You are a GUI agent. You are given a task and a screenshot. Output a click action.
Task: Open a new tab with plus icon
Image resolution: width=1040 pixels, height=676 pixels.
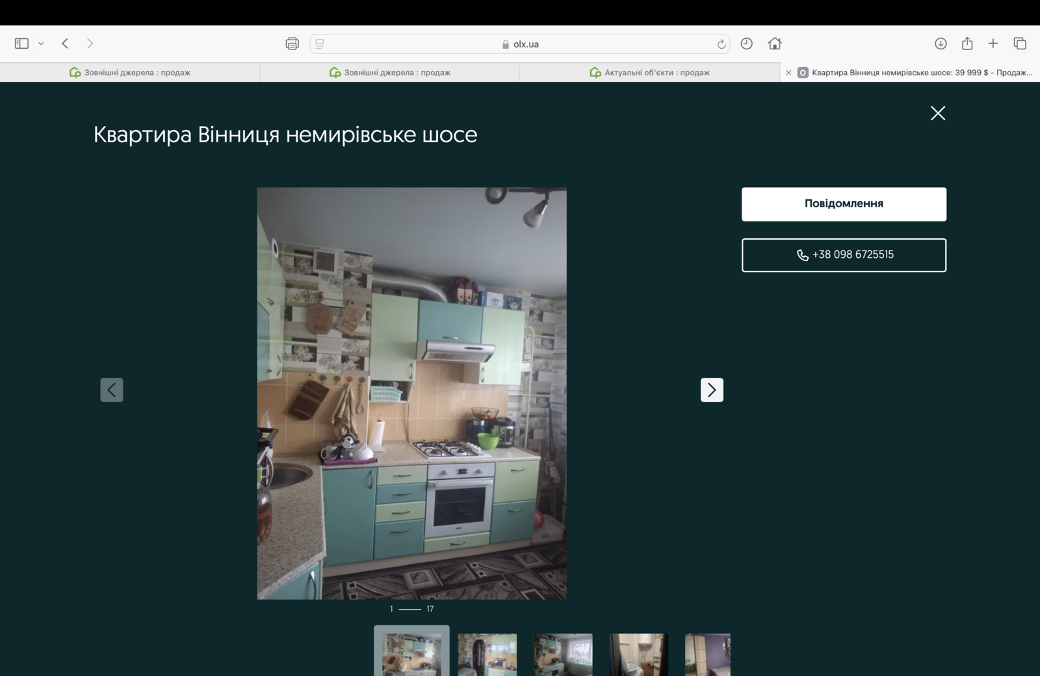tap(993, 44)
